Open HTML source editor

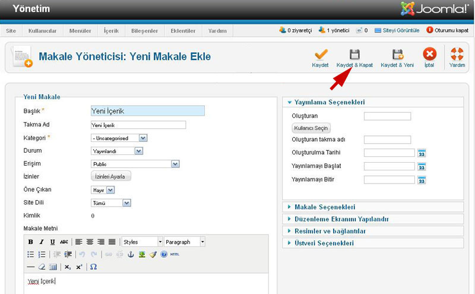coord(175,254)
